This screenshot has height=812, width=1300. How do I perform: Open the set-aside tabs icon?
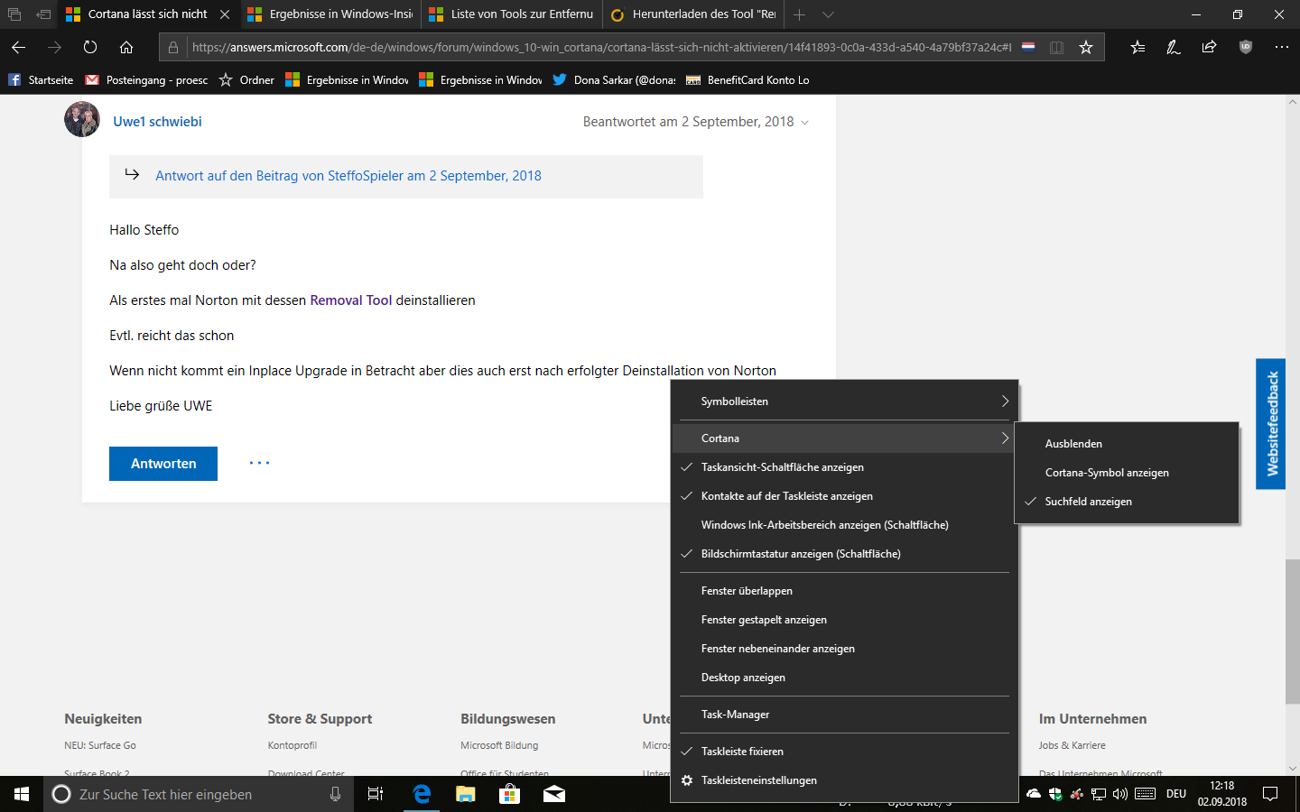[42, 14]
